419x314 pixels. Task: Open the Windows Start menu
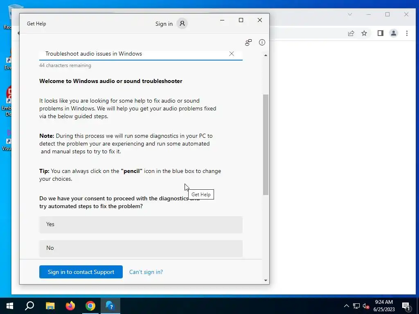click(x=10, y=305)
